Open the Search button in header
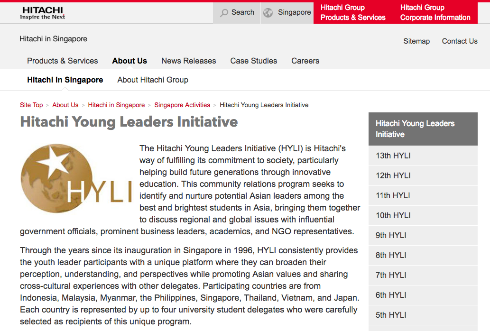The image size is (490, 331). [237, 13]
